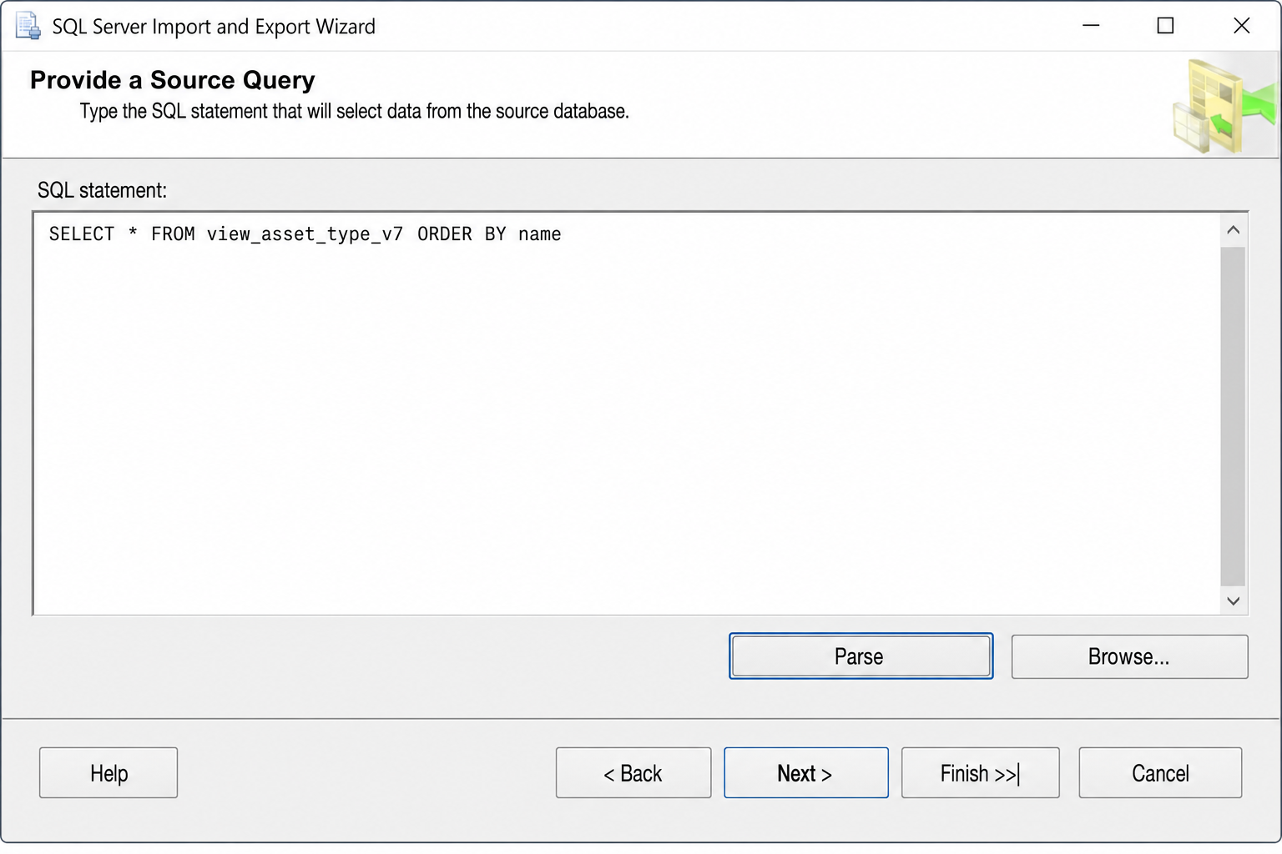Viewport: 1282px width, 854px height.
Task: Open the Browse... file dialog
Action: point(1129,656)
